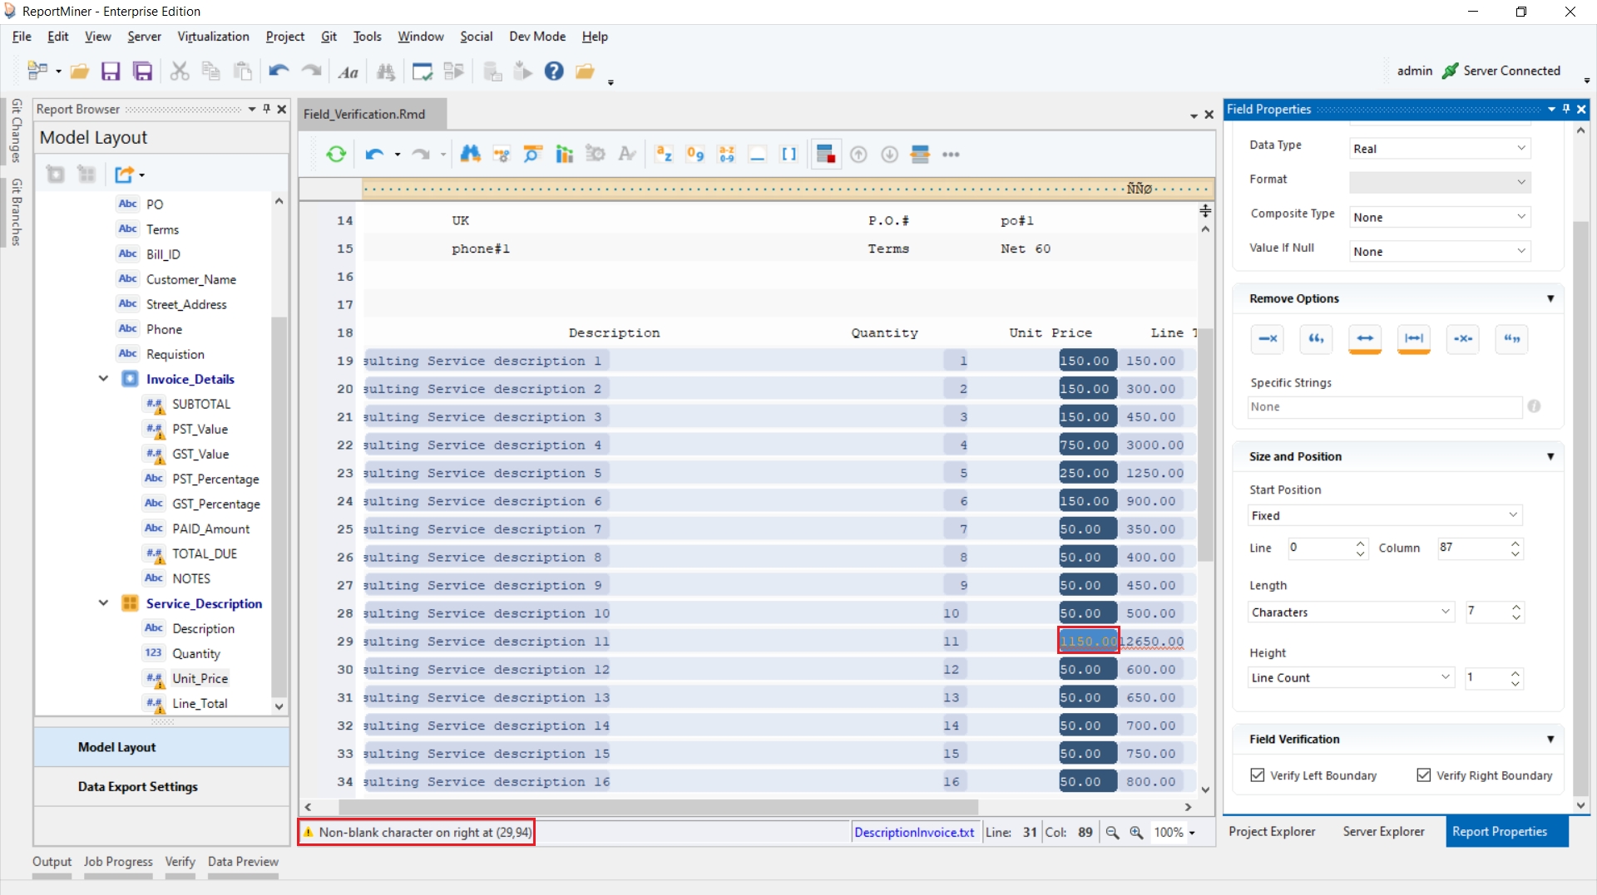Click the binoculars Find icon in editor toolbar
The height and width of the screenshot is (895, 1597).
pyautogui.click(x=470, y=155)
